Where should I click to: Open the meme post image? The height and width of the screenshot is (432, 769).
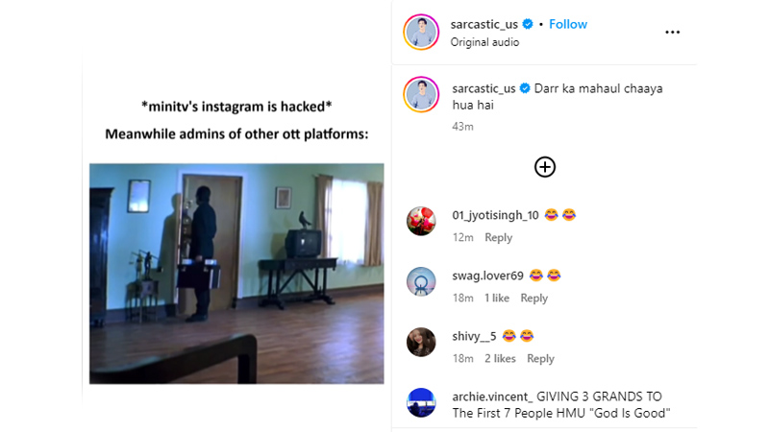(236, 273)
